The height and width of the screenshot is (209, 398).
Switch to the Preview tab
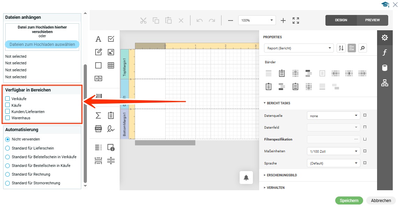point(372,20)
